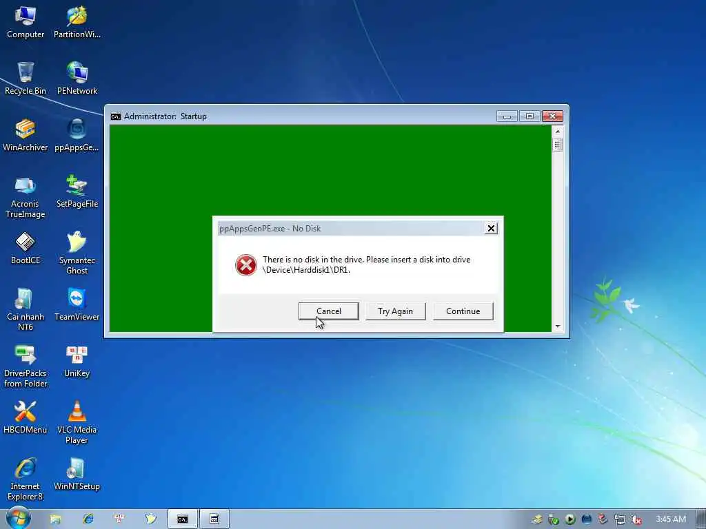Select the BootICE desktop icon
Image resolution: width=706 pixels, height=529 pixels.
click(x=26, y=248)
